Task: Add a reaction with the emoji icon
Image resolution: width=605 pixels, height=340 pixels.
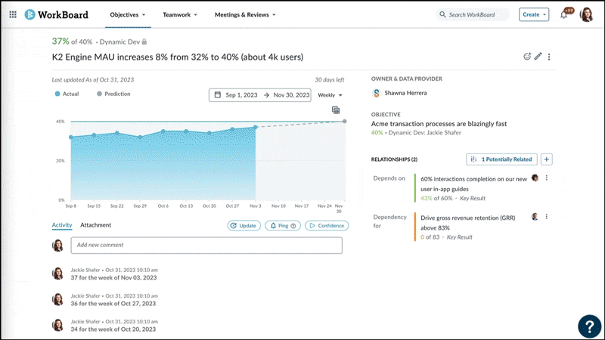Action: (x=527, y=57)
